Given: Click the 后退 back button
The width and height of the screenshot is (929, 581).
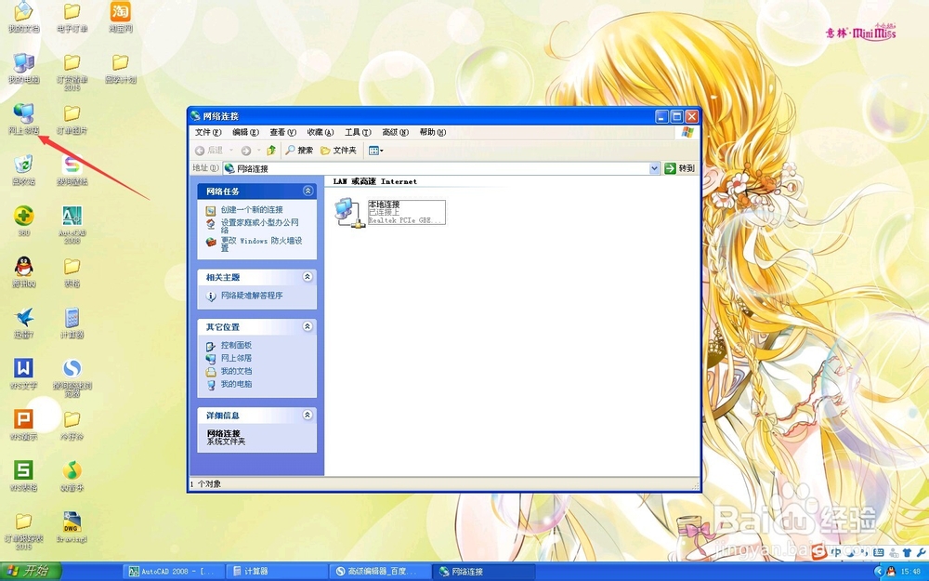Looking at the screenshot, I should (210, 151).
